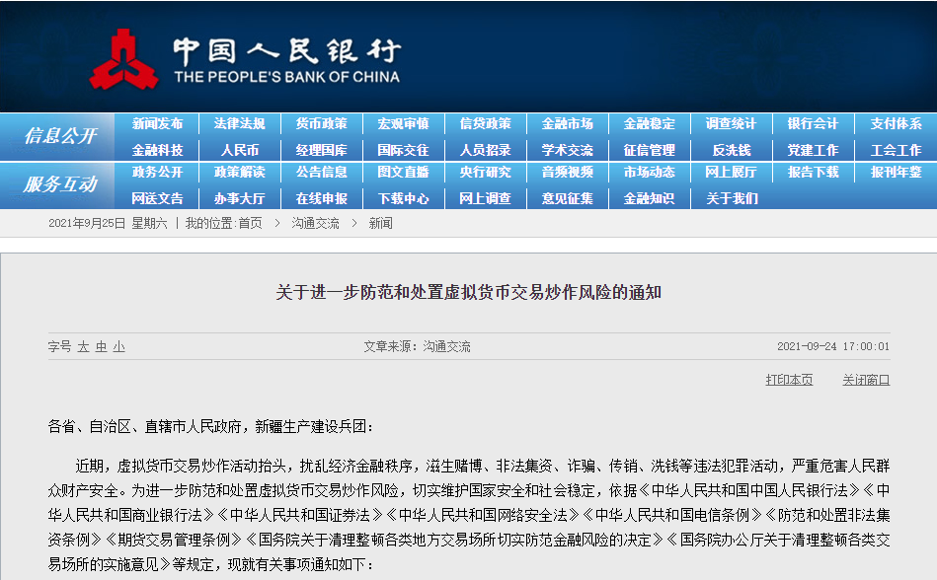937x580 pixels.
Task: Visit 办事大厅 link
Action: 239,198
